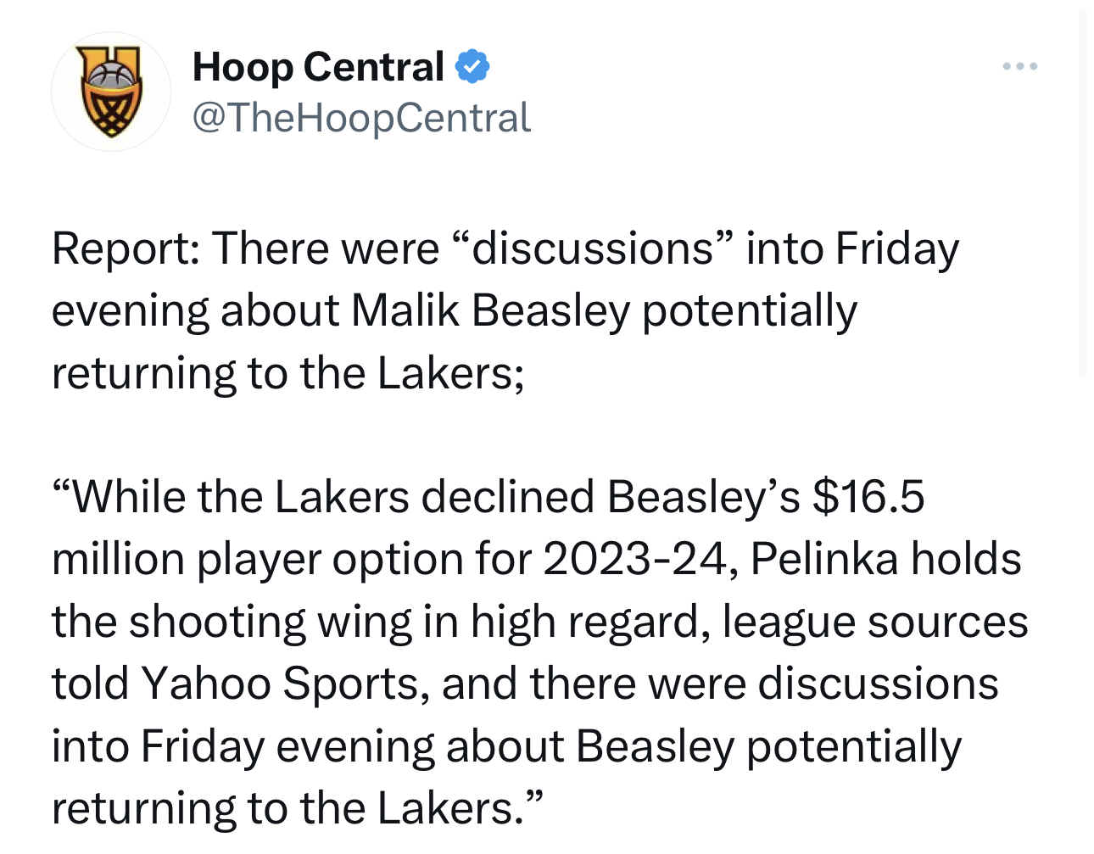
Task: Click the "$16.5" amount in the quote
Action: pyautogui.click(x=868, y=497)
